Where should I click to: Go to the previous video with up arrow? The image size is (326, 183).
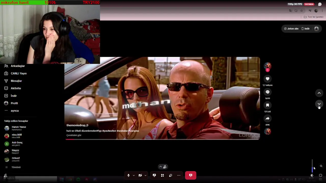[319, 93]
